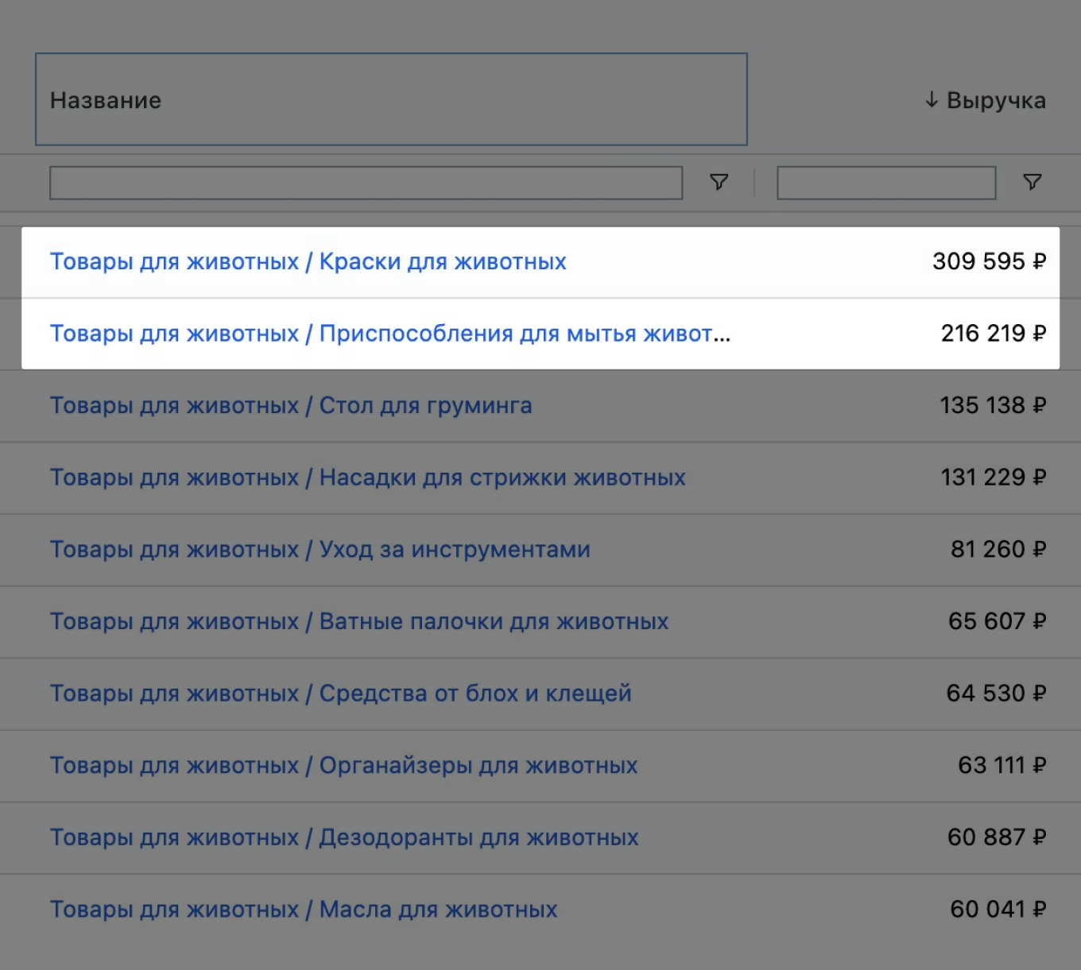Image resolution: width=1081 pixels, height=970 pixels.
Task: Open Краски для животных category link
Action: (308, 261)
